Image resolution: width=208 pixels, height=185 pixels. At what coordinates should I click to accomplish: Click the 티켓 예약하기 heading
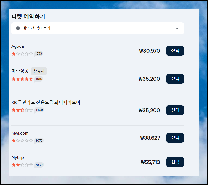(x=28, y=17)
